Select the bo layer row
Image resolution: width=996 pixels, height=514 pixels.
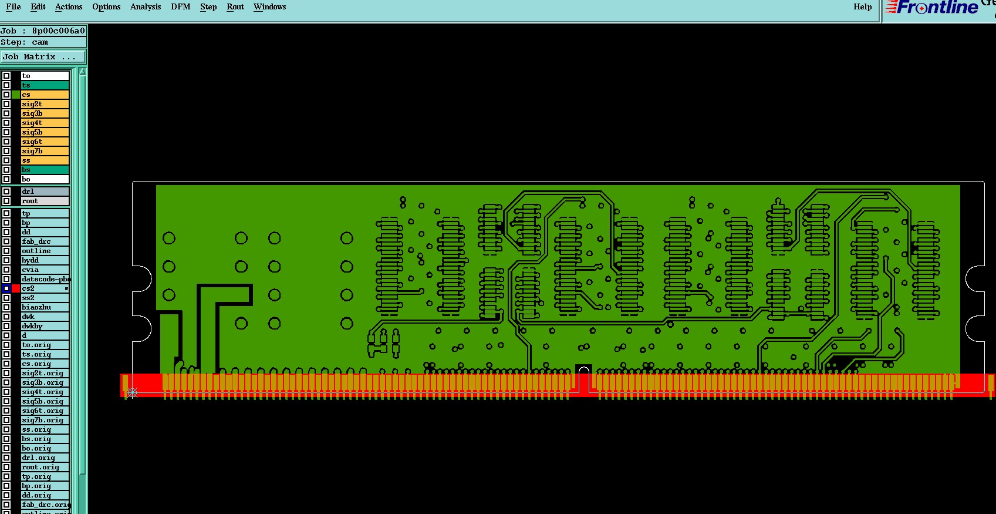(x=45, y=179)
